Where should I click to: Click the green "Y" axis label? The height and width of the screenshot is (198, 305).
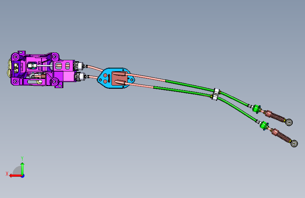click(22, 158)
